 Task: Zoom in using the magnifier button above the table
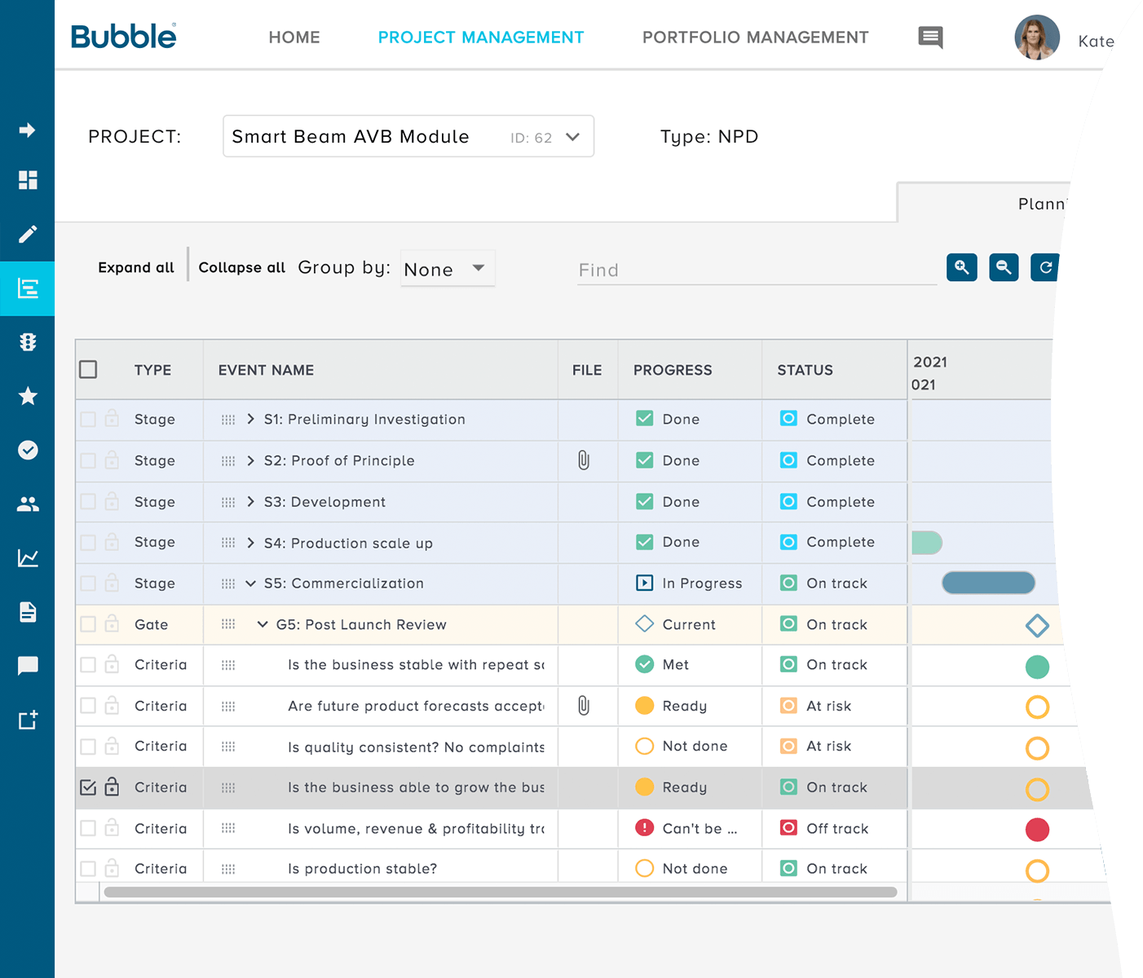click(961, 267)
